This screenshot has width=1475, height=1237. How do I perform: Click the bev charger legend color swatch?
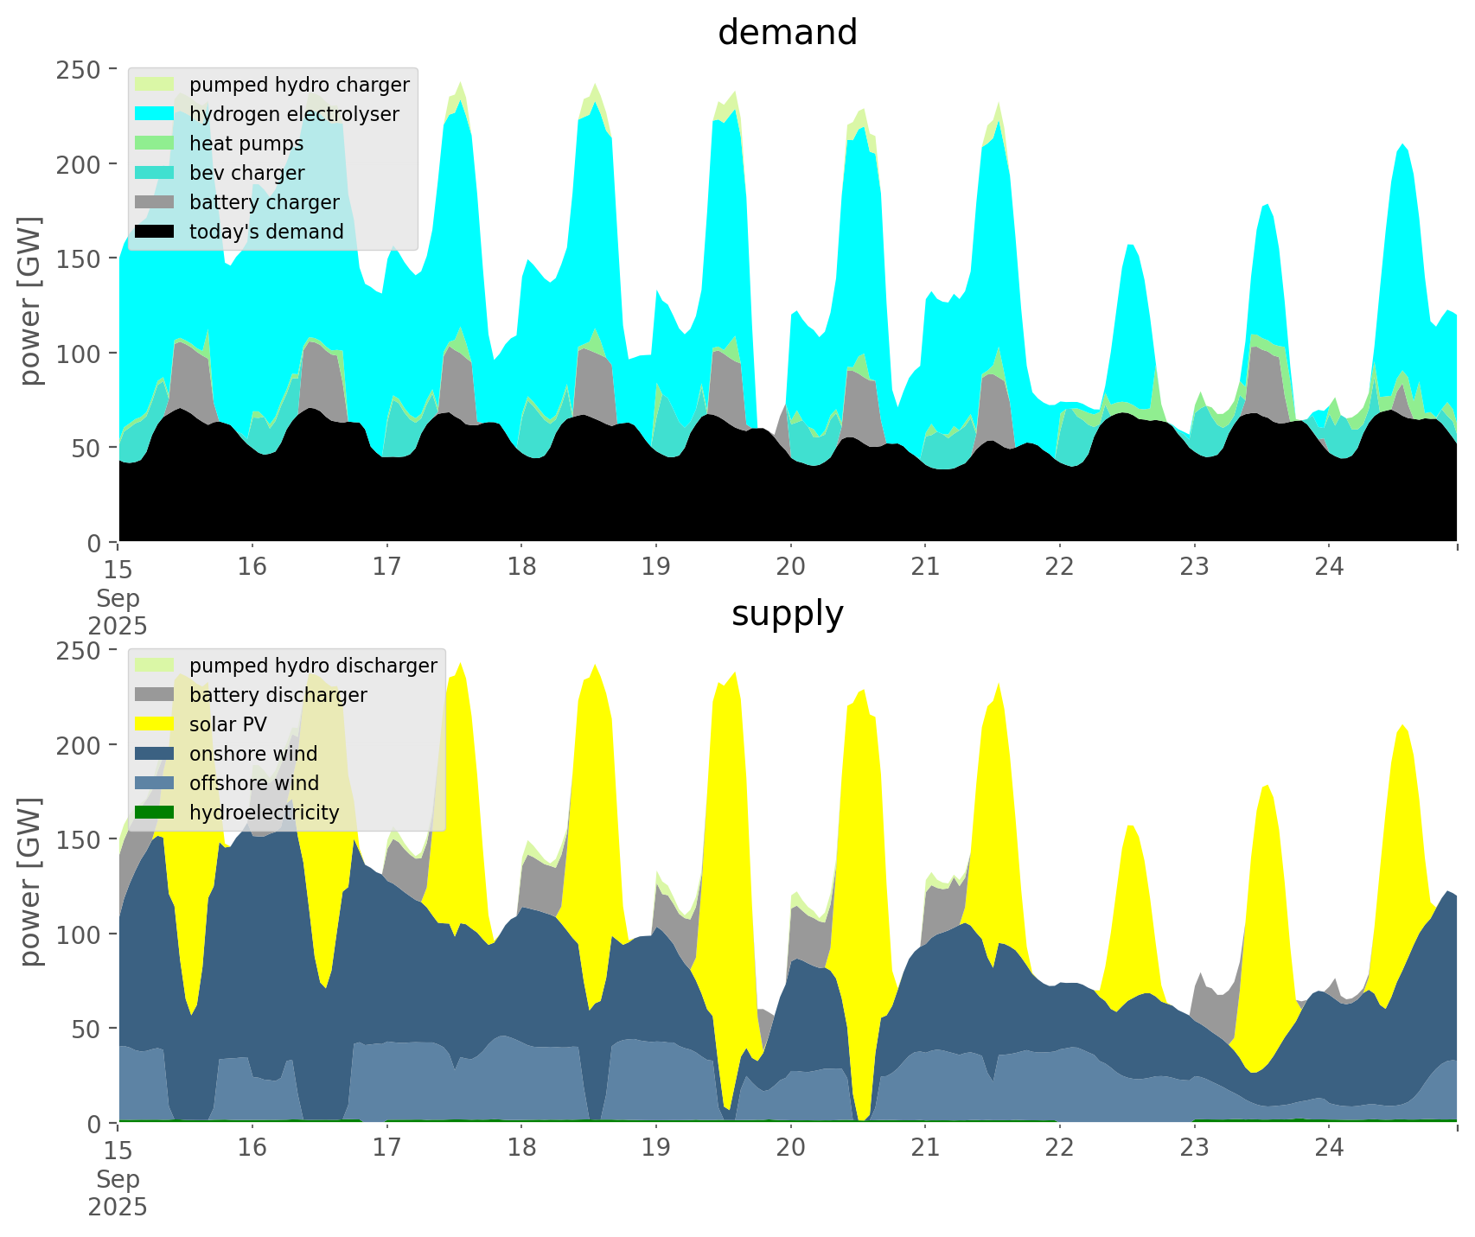(156, 173)
